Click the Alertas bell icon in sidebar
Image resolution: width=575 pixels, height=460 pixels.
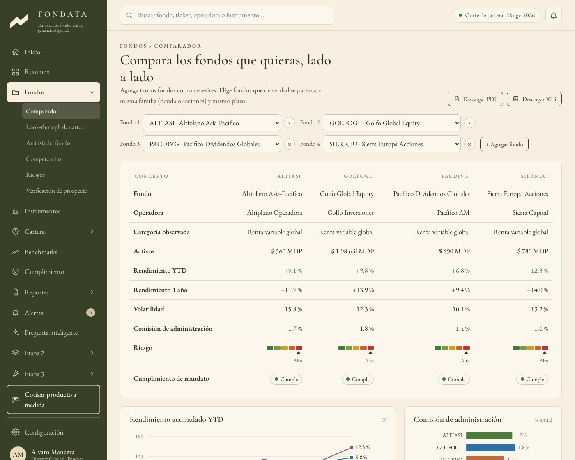[16, 313]
